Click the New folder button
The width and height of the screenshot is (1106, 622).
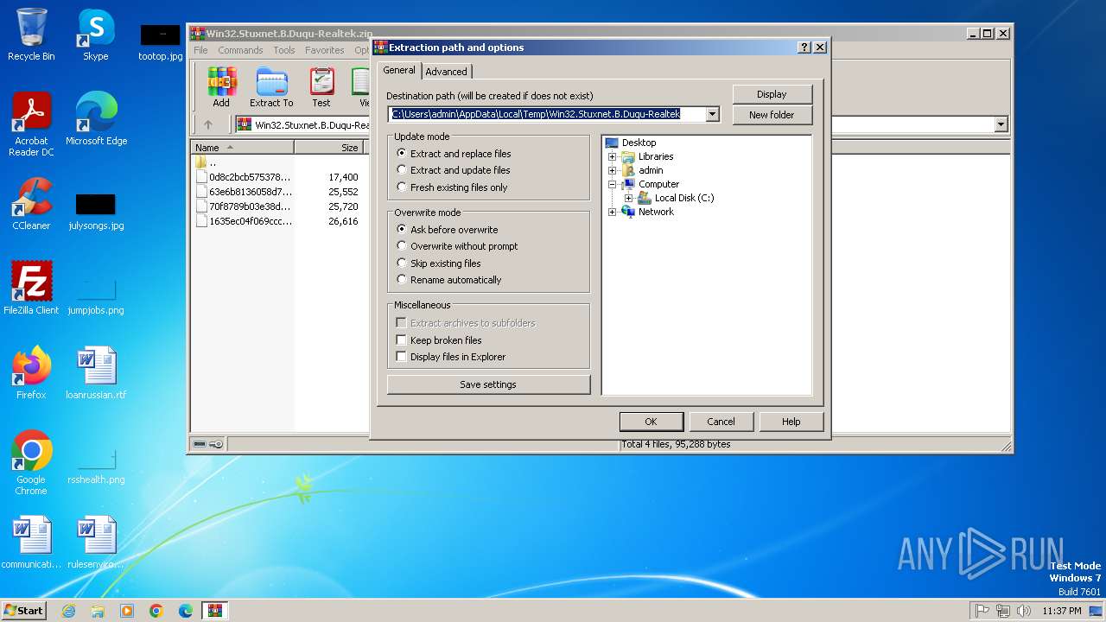772,115
